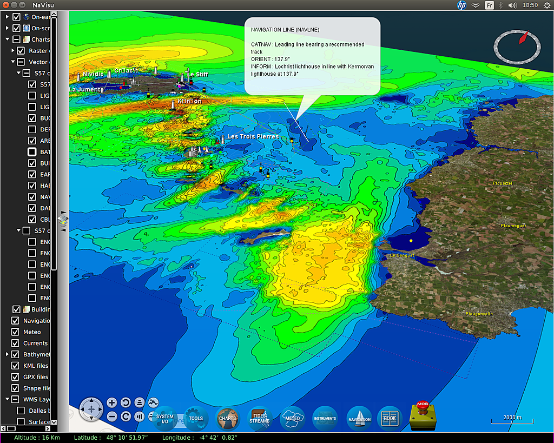Click the zoom out minus button
Image resolution: width=554 pixels, height=443 pixels.
111,416
